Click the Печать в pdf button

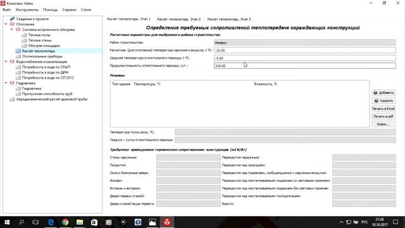[x=383, y=117]
